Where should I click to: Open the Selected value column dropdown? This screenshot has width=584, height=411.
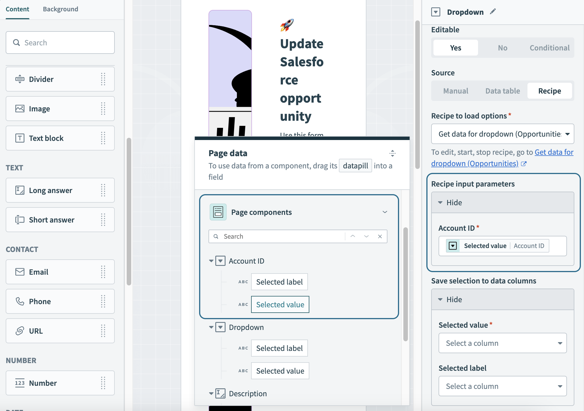point(502,343)
